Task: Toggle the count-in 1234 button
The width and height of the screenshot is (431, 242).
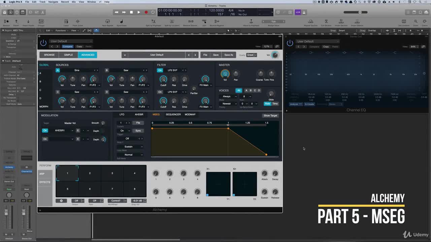Action: pos(298,12)
